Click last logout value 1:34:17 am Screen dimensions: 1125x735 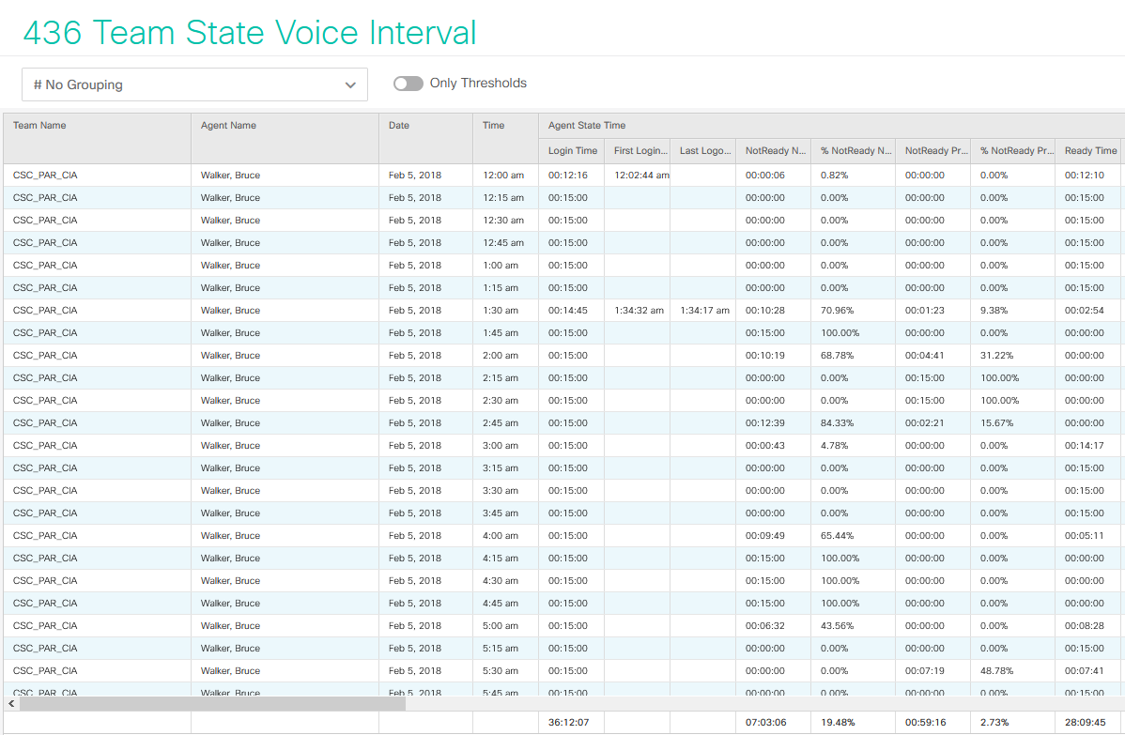[704, 311]
